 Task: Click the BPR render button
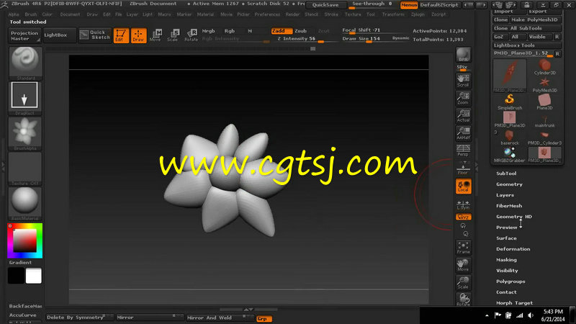[x=463, y=55]
